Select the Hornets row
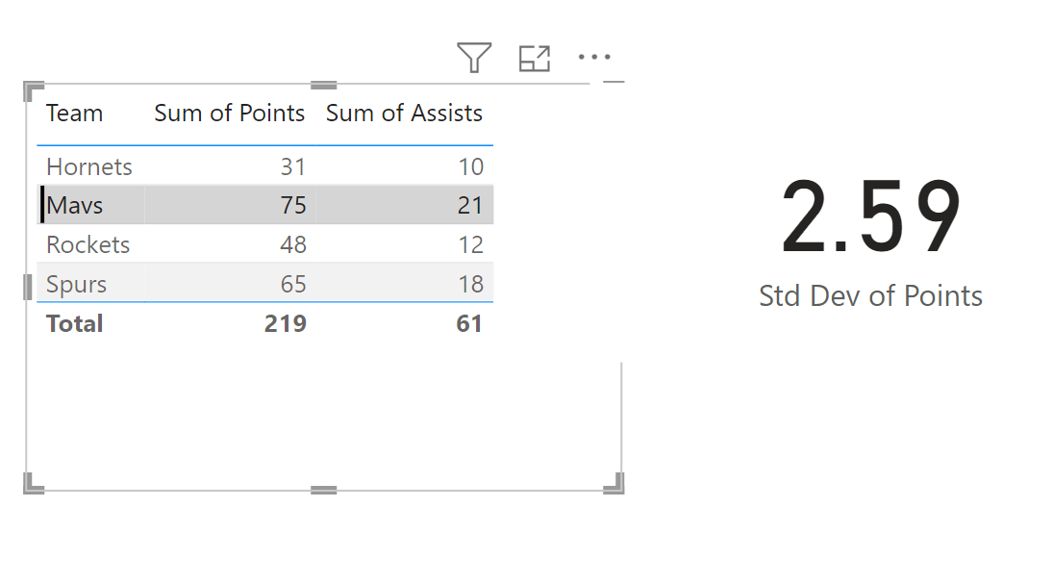This screenshot has height=584, width=1053. tap(265, 166)
